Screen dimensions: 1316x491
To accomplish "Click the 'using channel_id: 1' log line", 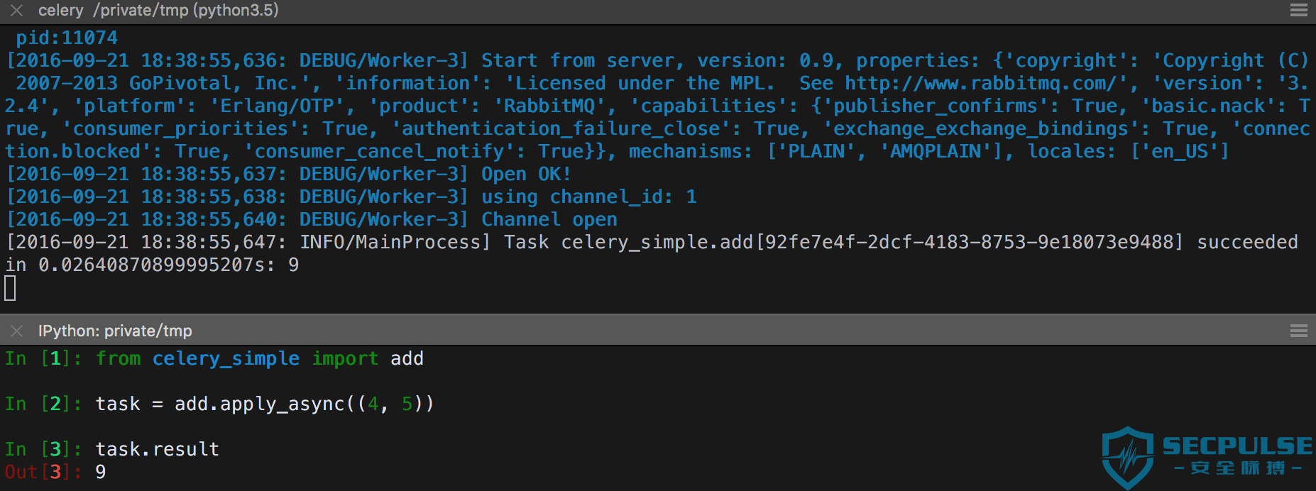I will coord(589,197).
